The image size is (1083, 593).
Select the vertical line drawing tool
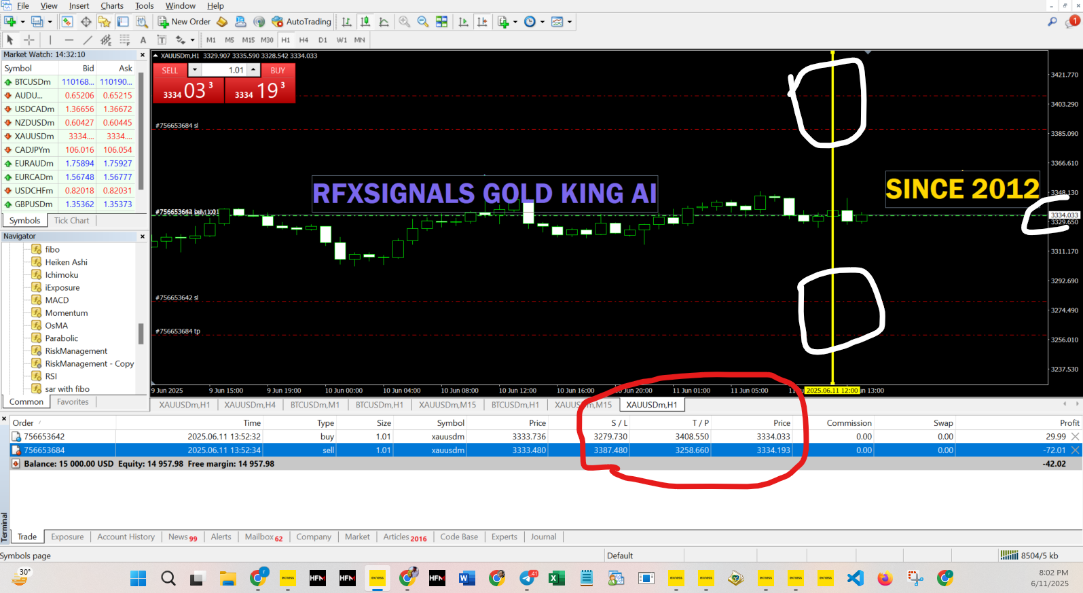point(50,40)
